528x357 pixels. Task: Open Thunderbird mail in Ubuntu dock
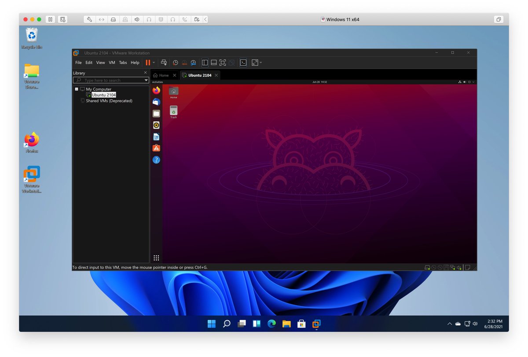[x=156, y=102]
